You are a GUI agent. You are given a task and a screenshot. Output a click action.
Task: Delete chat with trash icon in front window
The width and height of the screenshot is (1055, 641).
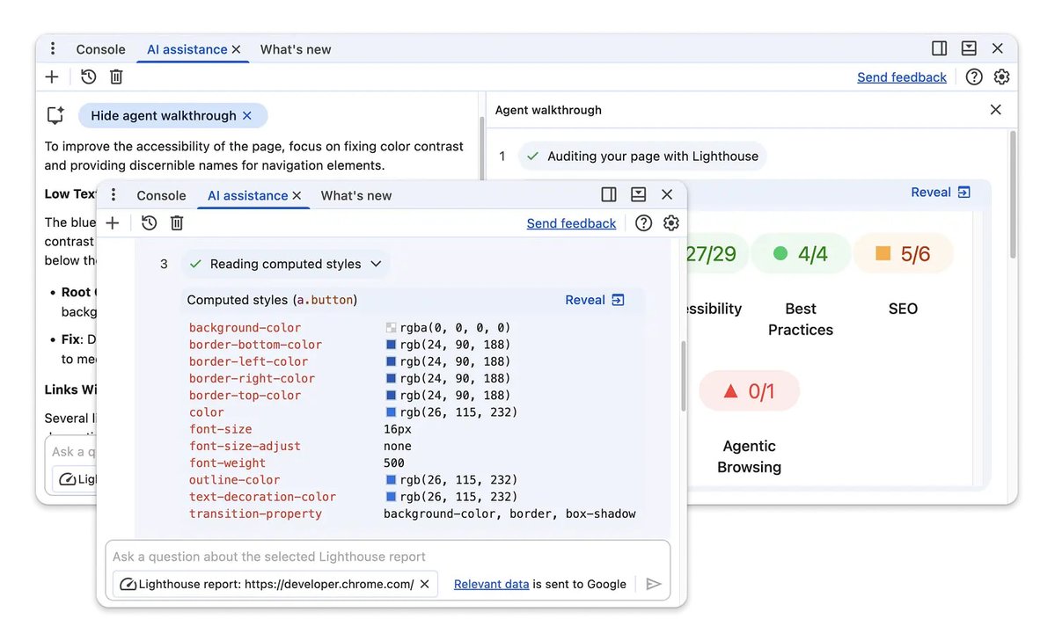click(177, 222)
